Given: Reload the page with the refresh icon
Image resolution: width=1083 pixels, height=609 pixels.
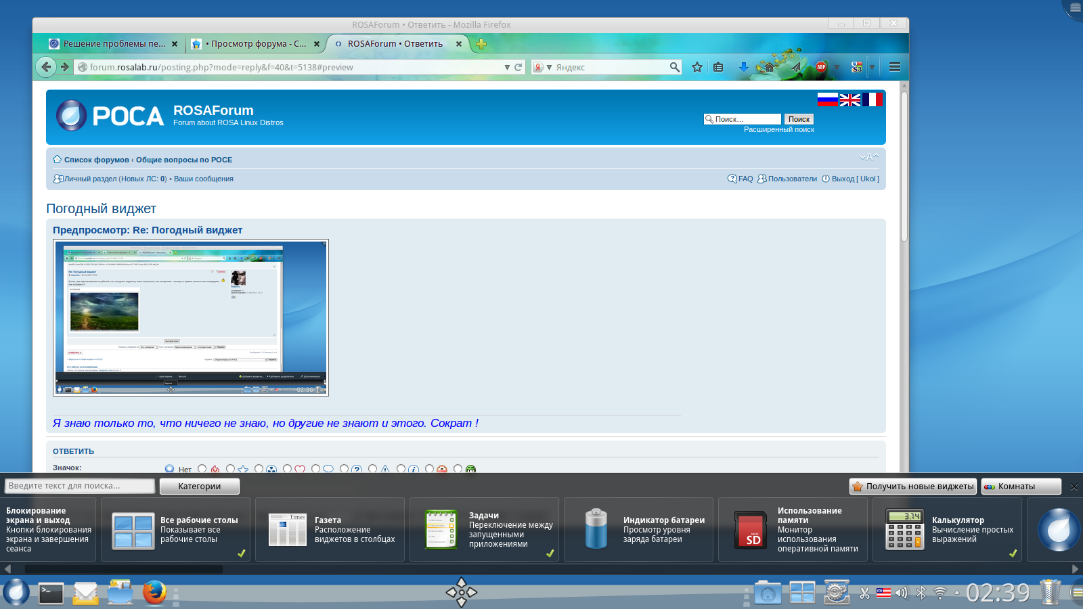Looking at the screenshot, I should [518, 67].
